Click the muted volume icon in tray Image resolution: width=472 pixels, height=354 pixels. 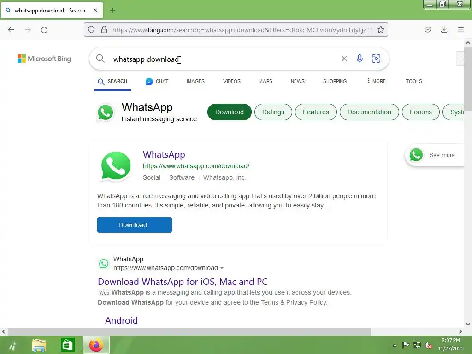click(428, 345)
